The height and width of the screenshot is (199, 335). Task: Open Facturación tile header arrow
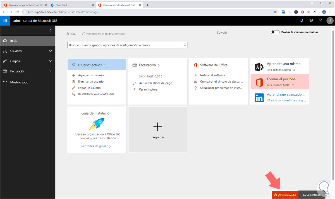(159, 65)
